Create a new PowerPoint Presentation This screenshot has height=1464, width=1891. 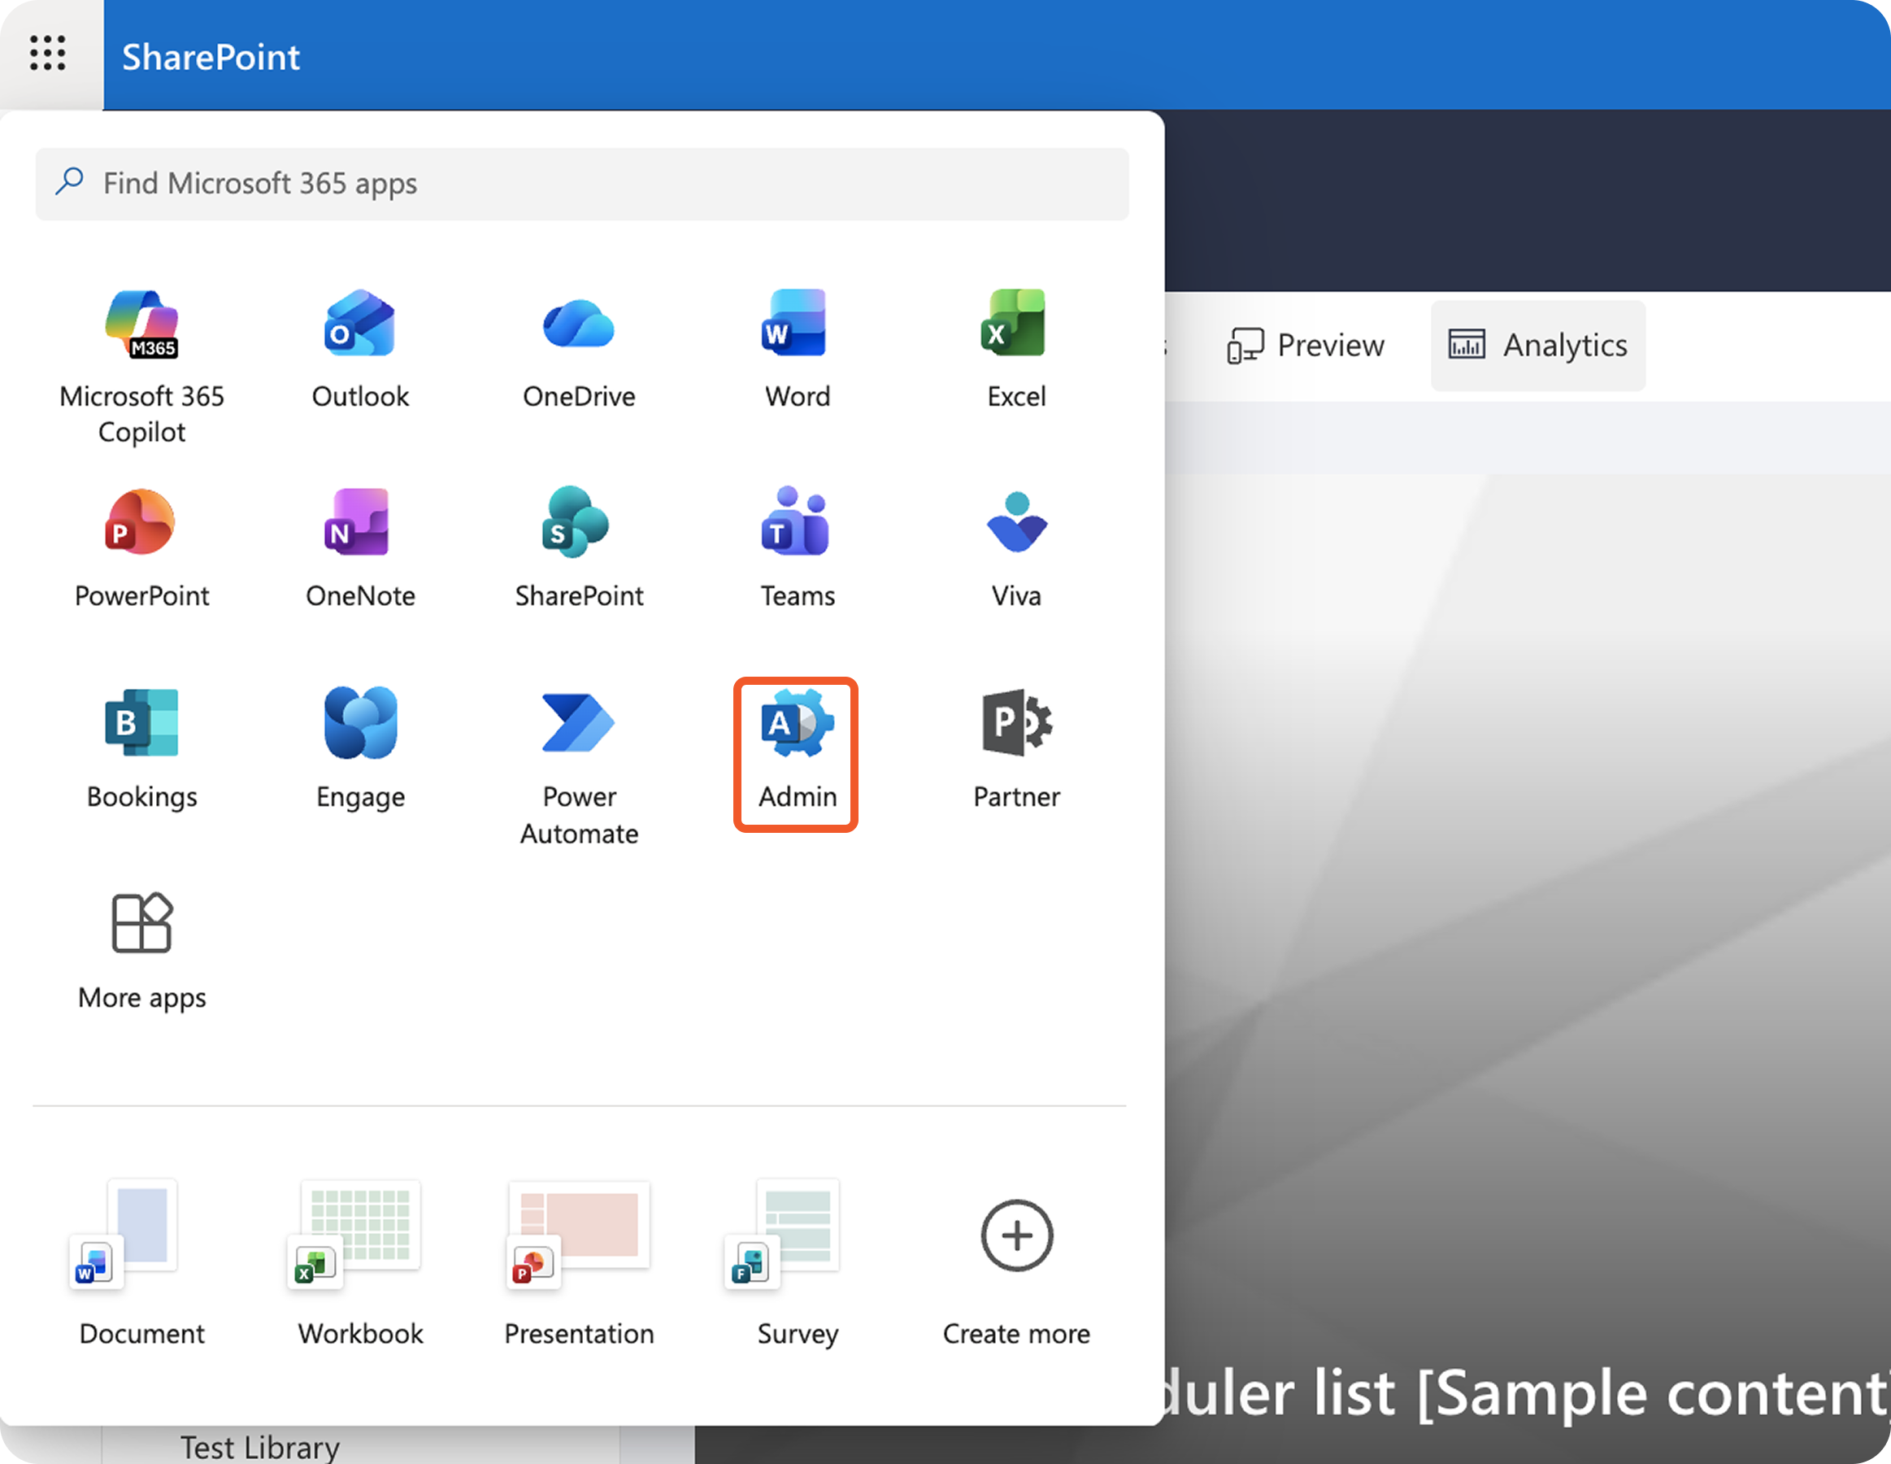coord(578,1262)
